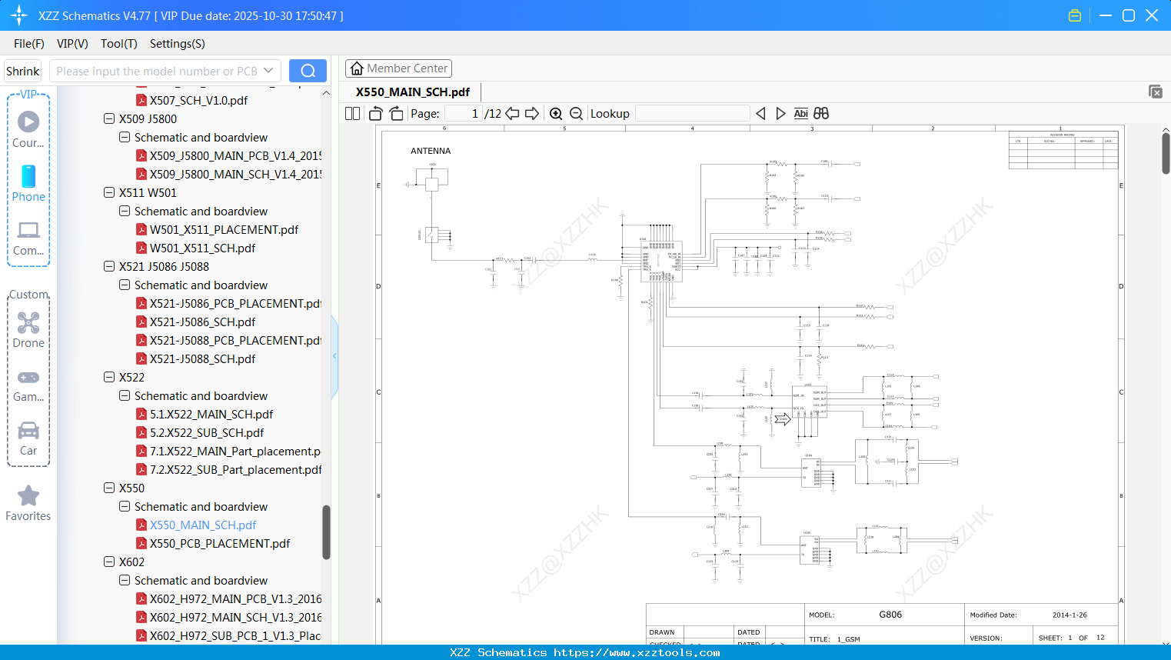
Task: Rotate the schematic counterclockwise
Action: [374, 113]
